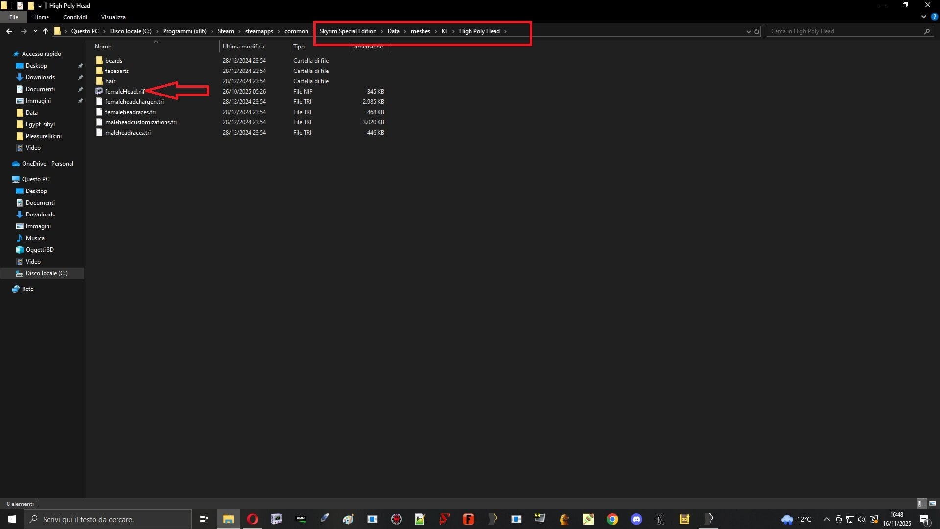The image size is (940, 529).
Task: Open Oggetti 3D under Questo PC
Action: (40, 250)
